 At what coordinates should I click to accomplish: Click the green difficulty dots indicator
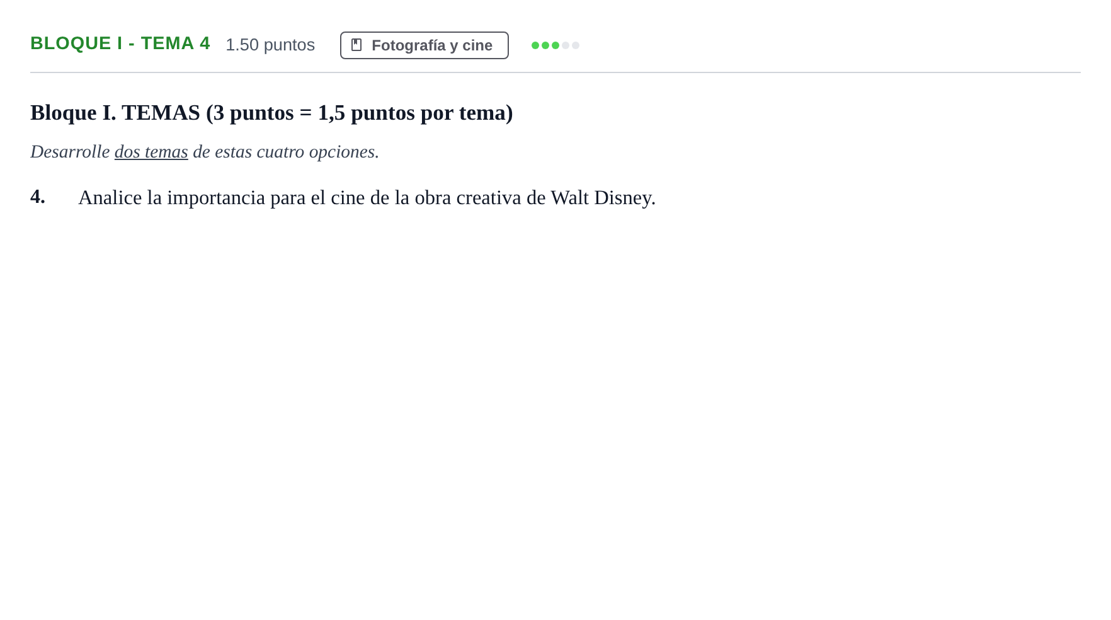coord(555,45)
